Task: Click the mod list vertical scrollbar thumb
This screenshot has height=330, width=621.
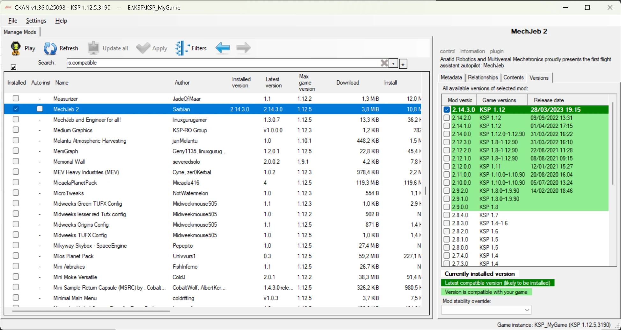Action: coord(425,191)
